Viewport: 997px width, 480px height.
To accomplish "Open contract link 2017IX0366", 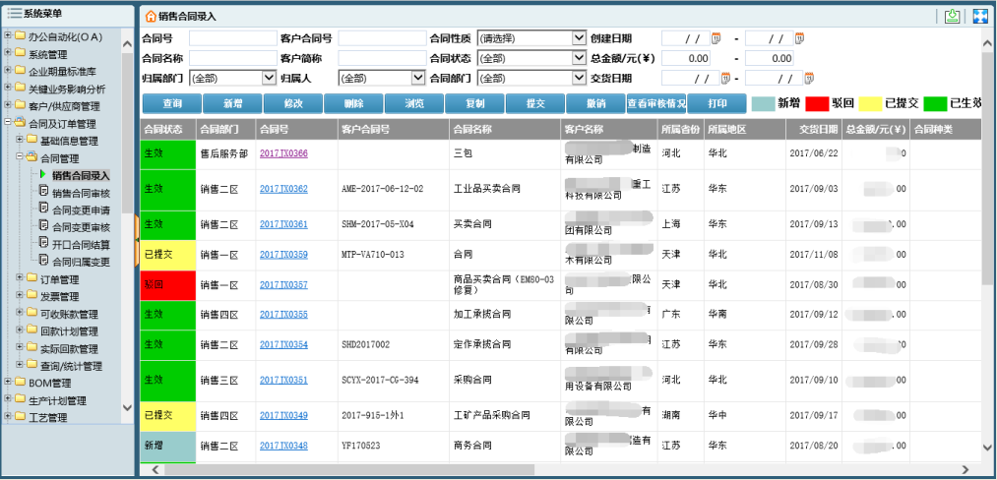I will click(x=283, y=153).
